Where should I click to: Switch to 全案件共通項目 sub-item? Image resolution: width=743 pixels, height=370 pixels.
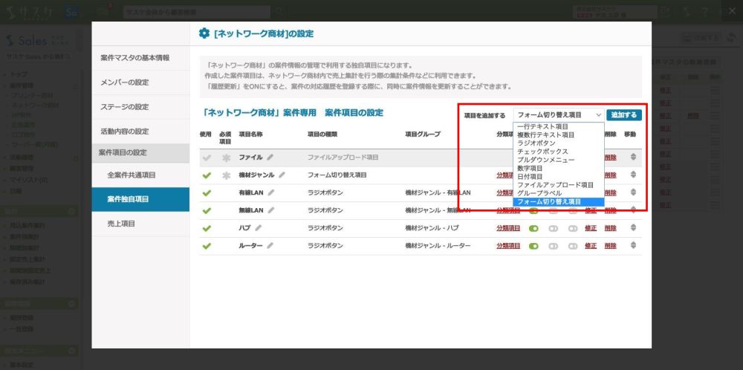pyautogui.click(x=140, y=175)
